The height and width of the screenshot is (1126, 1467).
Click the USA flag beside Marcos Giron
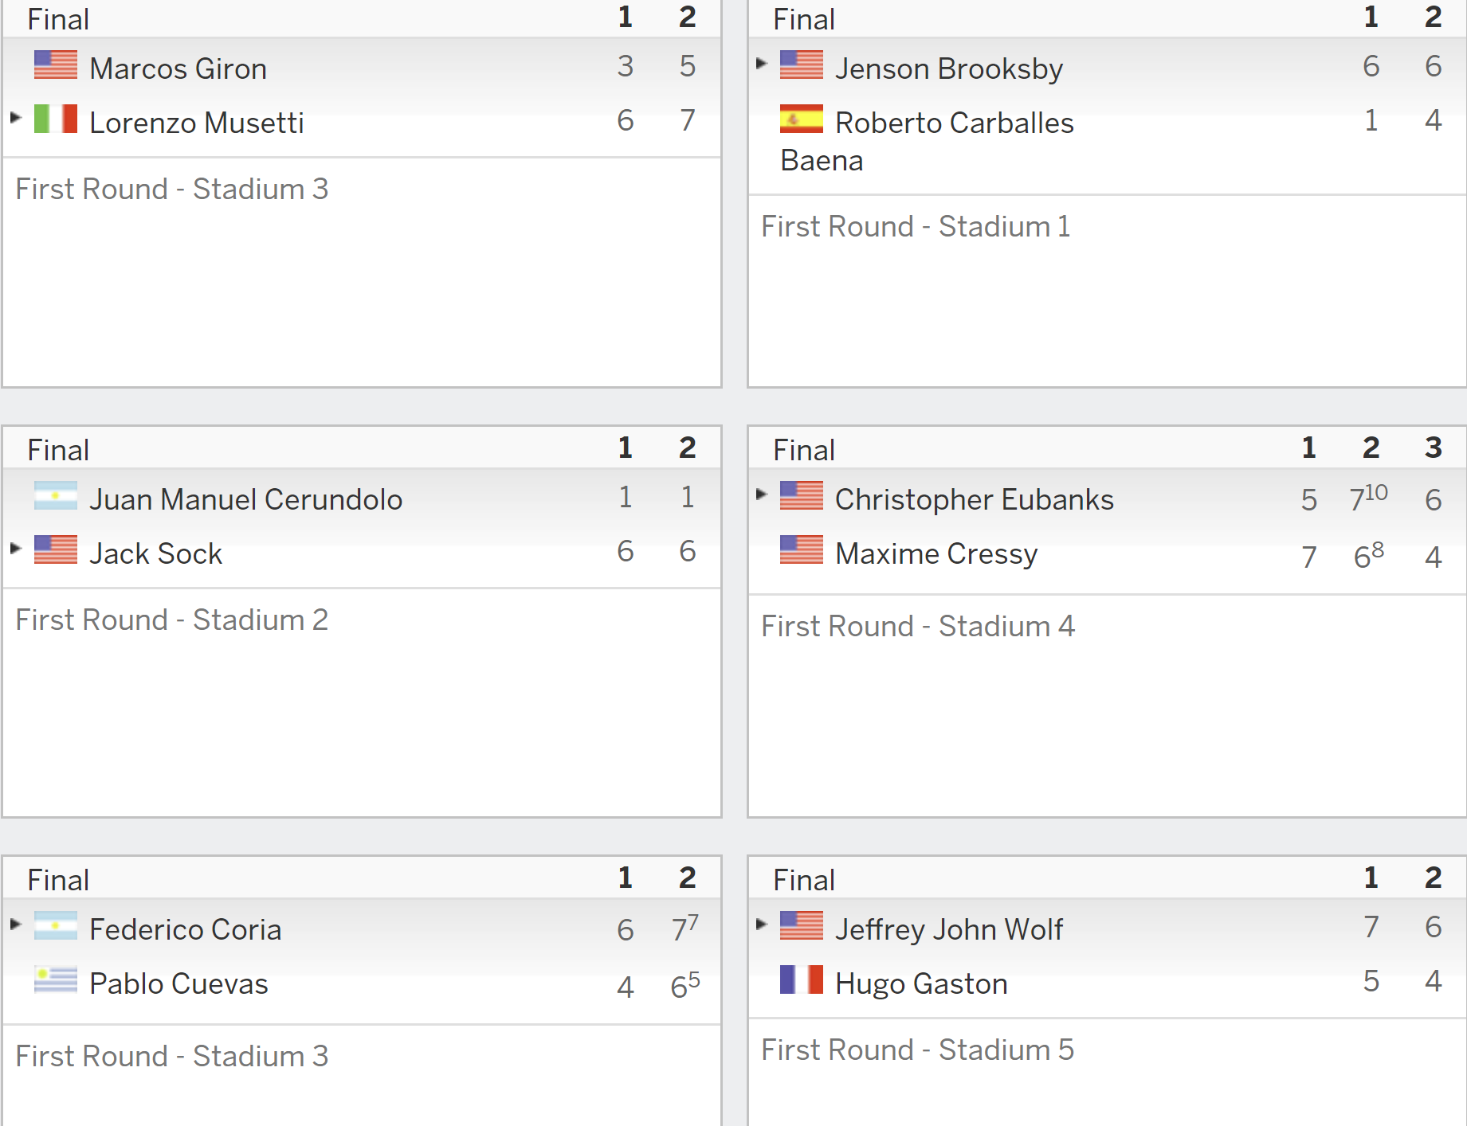56,65
